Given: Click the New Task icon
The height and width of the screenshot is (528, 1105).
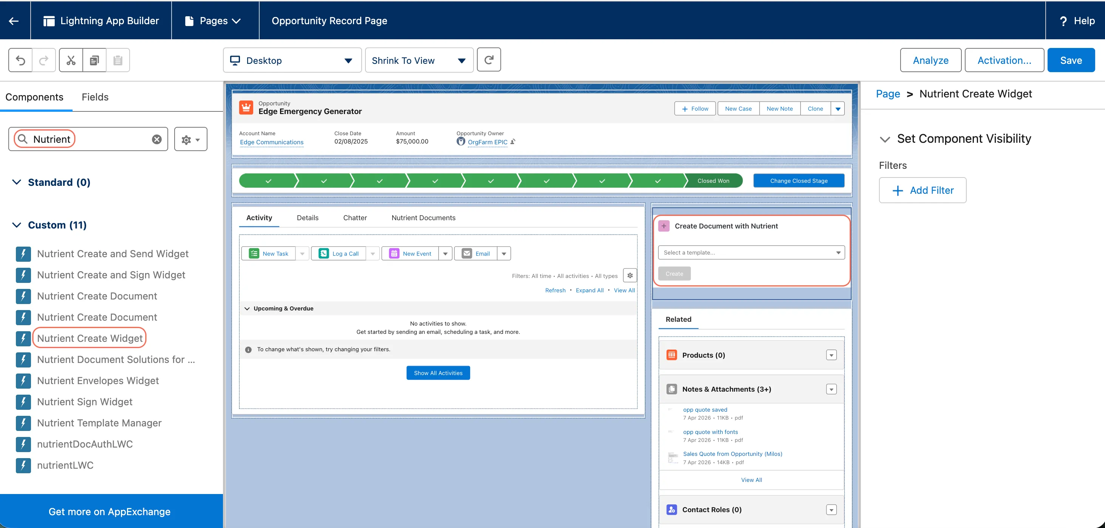Looking at the screenshot, I should click(x=254, y=253).
